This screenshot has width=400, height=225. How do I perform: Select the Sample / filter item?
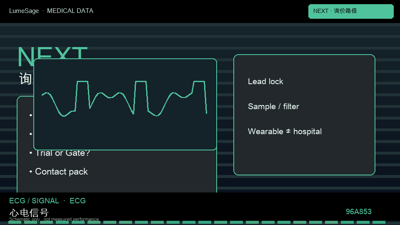coord(273,106)
